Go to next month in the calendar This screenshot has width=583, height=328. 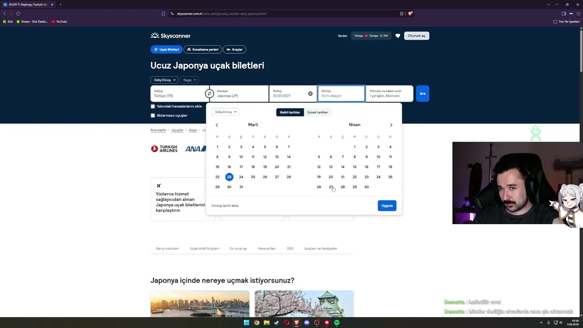point(391,125)
